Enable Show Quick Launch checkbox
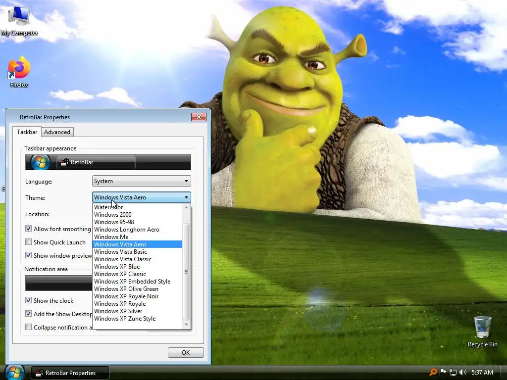The height and width of the screenshot is (380, 507). pos(28,242)
